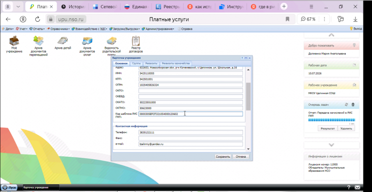Click the Yandex home button in toolbar
The image size is (372, 192).
pyautogui.click(x=23, y=19)
